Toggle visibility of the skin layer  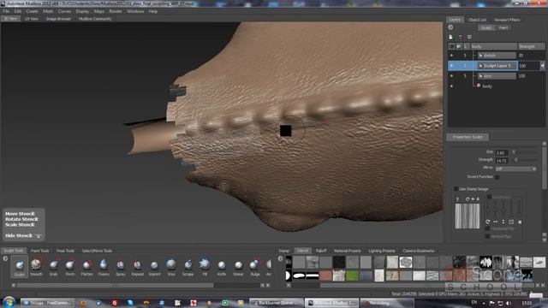click(x=451, y=76)
